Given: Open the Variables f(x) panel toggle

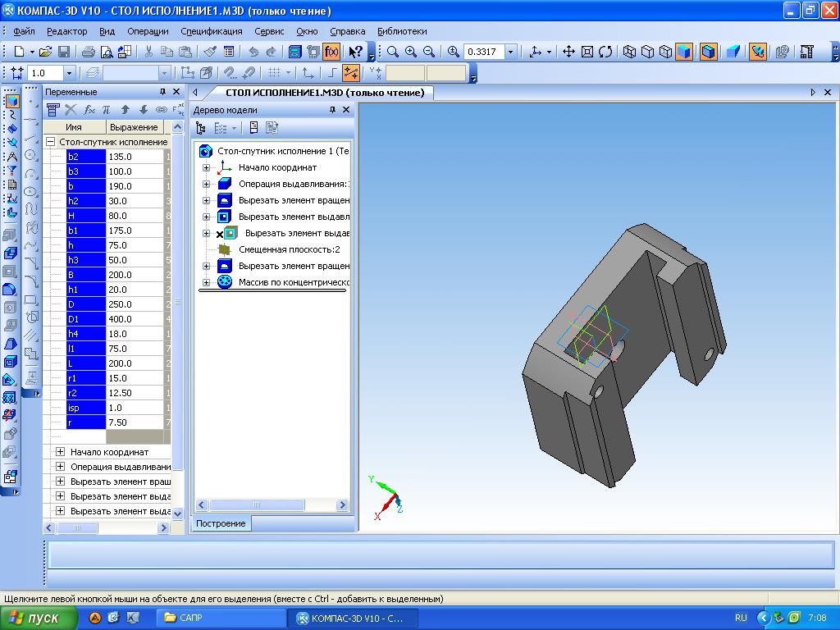Looking at the screenshot, I should click(331, 52).
